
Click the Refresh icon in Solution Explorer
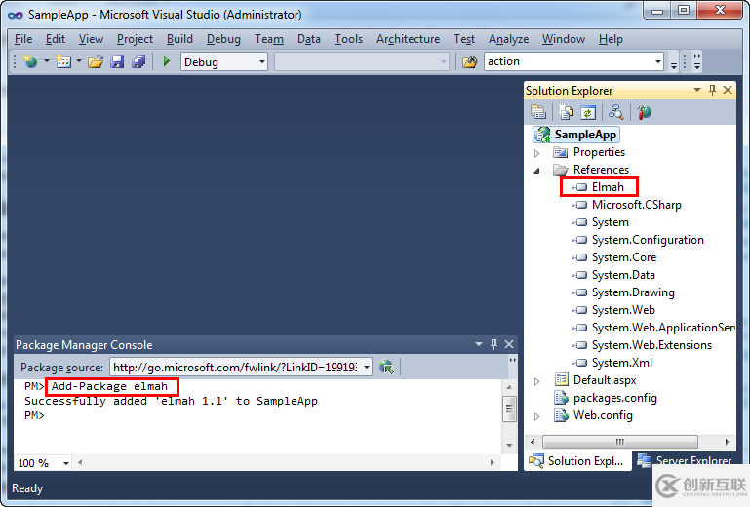click(588, 112)
